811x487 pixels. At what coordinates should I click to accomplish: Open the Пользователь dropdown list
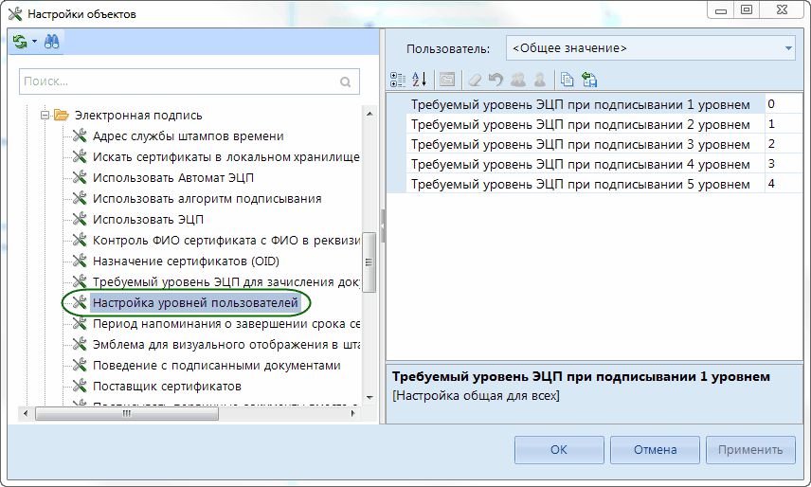click(x=788, y=48)
